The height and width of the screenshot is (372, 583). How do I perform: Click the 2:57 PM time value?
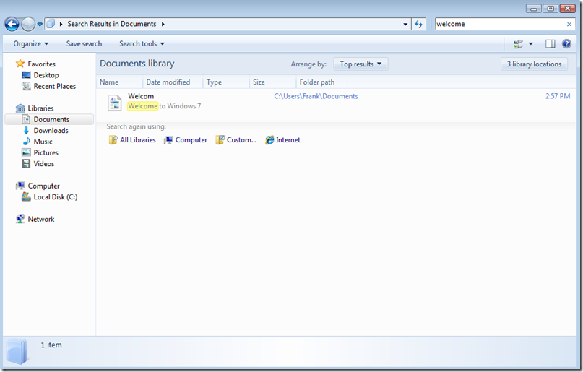click(558, 96)
